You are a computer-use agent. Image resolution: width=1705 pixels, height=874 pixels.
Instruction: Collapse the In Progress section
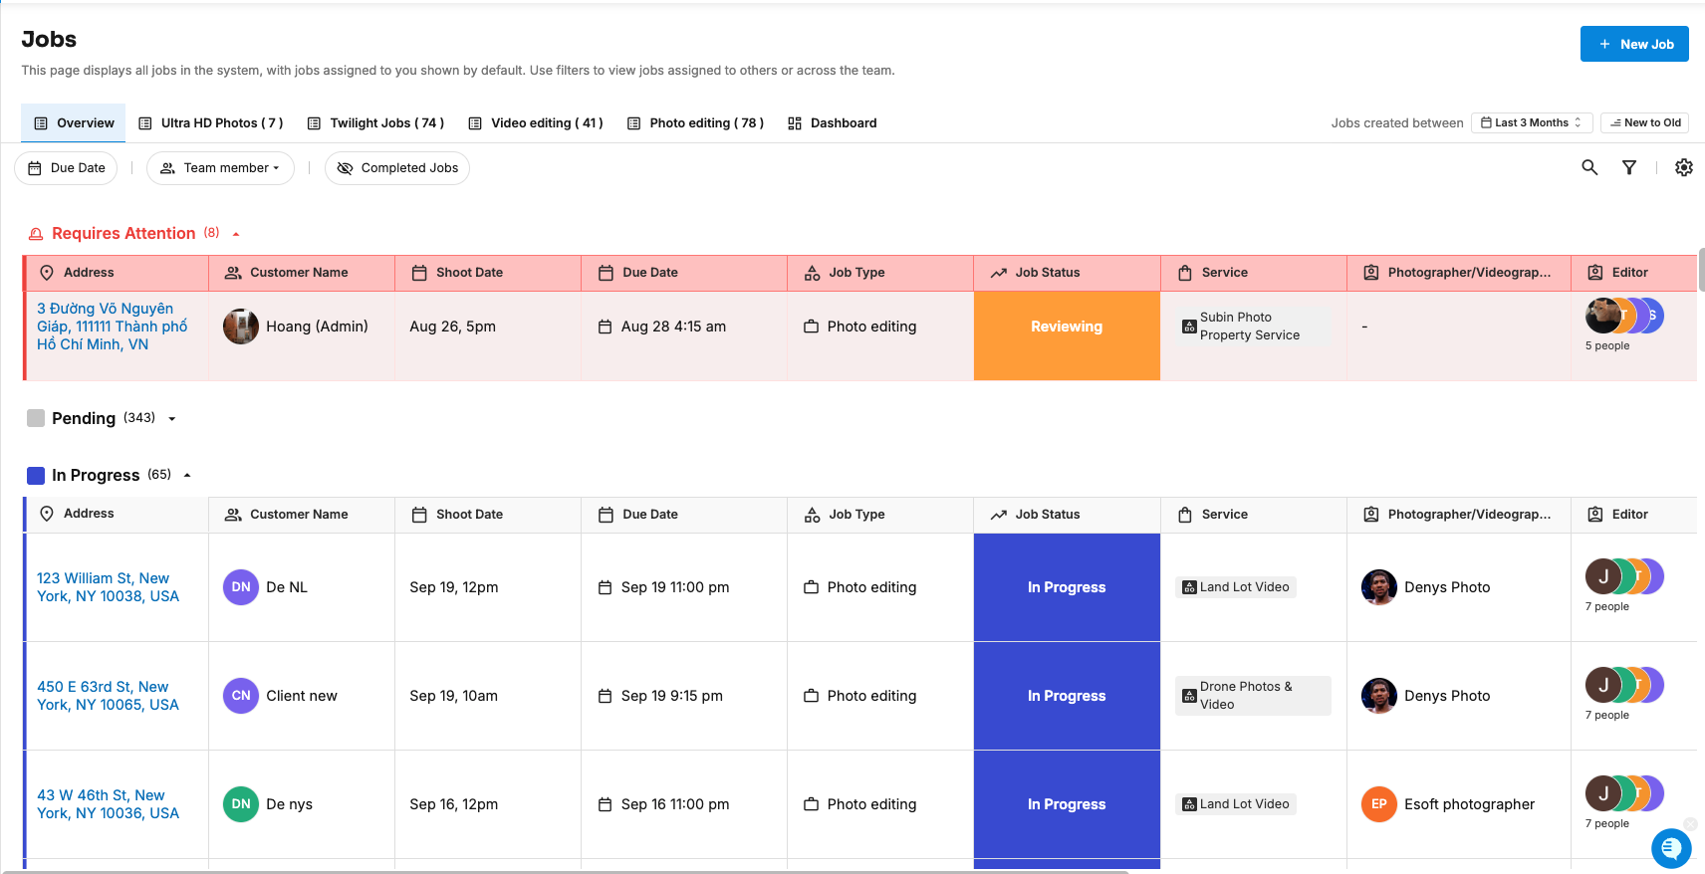coord(187,476)
